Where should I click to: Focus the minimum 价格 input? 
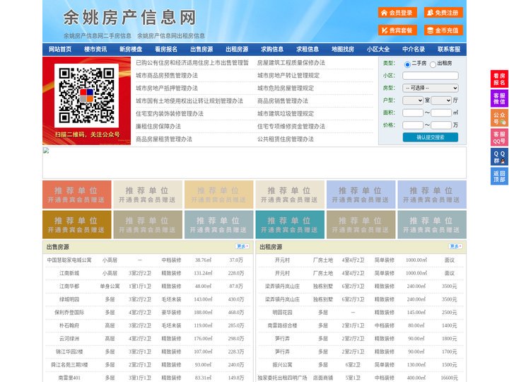click(x=413, y=125)
